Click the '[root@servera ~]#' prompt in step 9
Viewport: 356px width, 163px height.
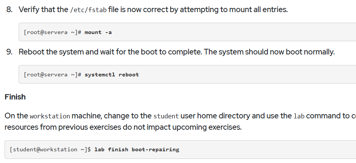point(52,75)
